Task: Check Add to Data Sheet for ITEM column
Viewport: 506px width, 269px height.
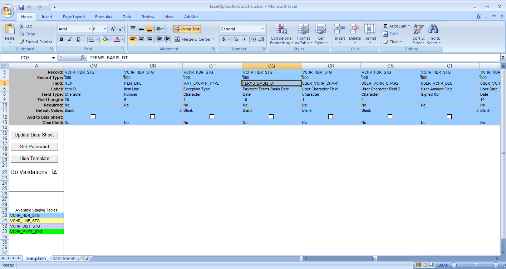Action: [94, 116]
